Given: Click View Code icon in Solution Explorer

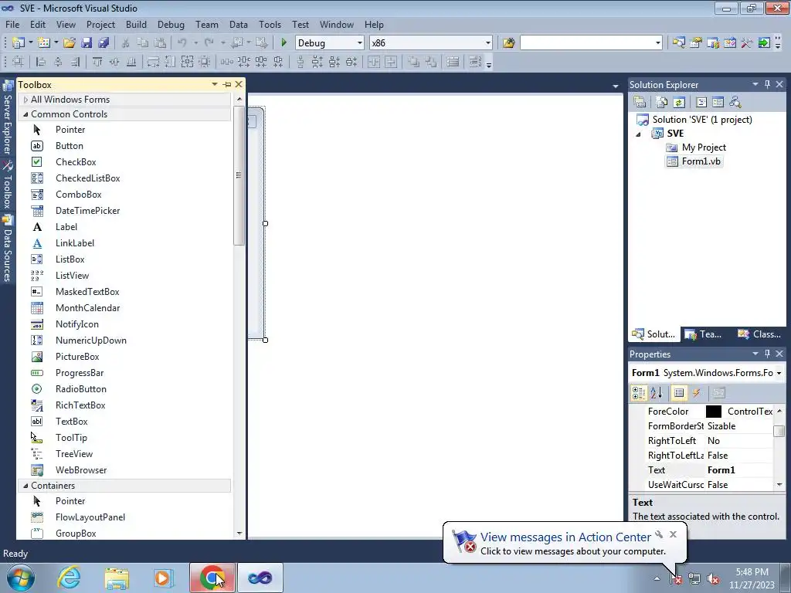Looking at the screenshot, I should click(701, 103).
